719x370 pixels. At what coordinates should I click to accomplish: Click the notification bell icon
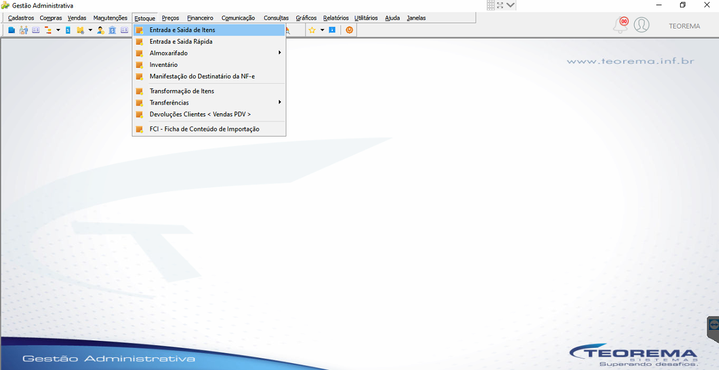pos(620,26)
